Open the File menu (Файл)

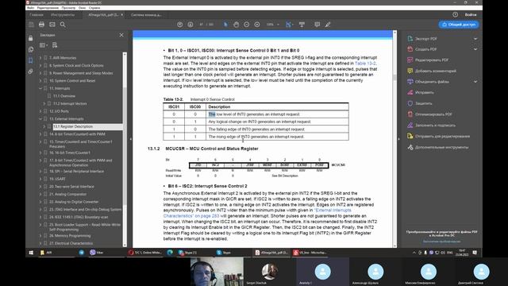click(30, 8)
